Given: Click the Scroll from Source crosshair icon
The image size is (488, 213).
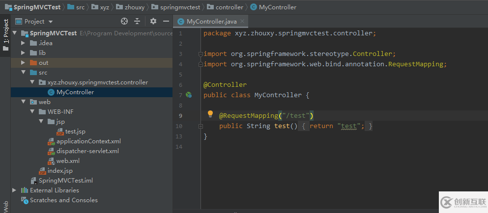Looking at the screenshot, I should tap(124, 21).
